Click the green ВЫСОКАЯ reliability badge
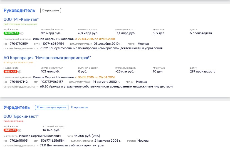Viewport: 230px width, 155px height. point(11,33)
